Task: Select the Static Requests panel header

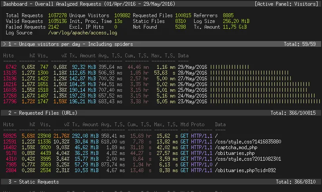Action: 33,182
